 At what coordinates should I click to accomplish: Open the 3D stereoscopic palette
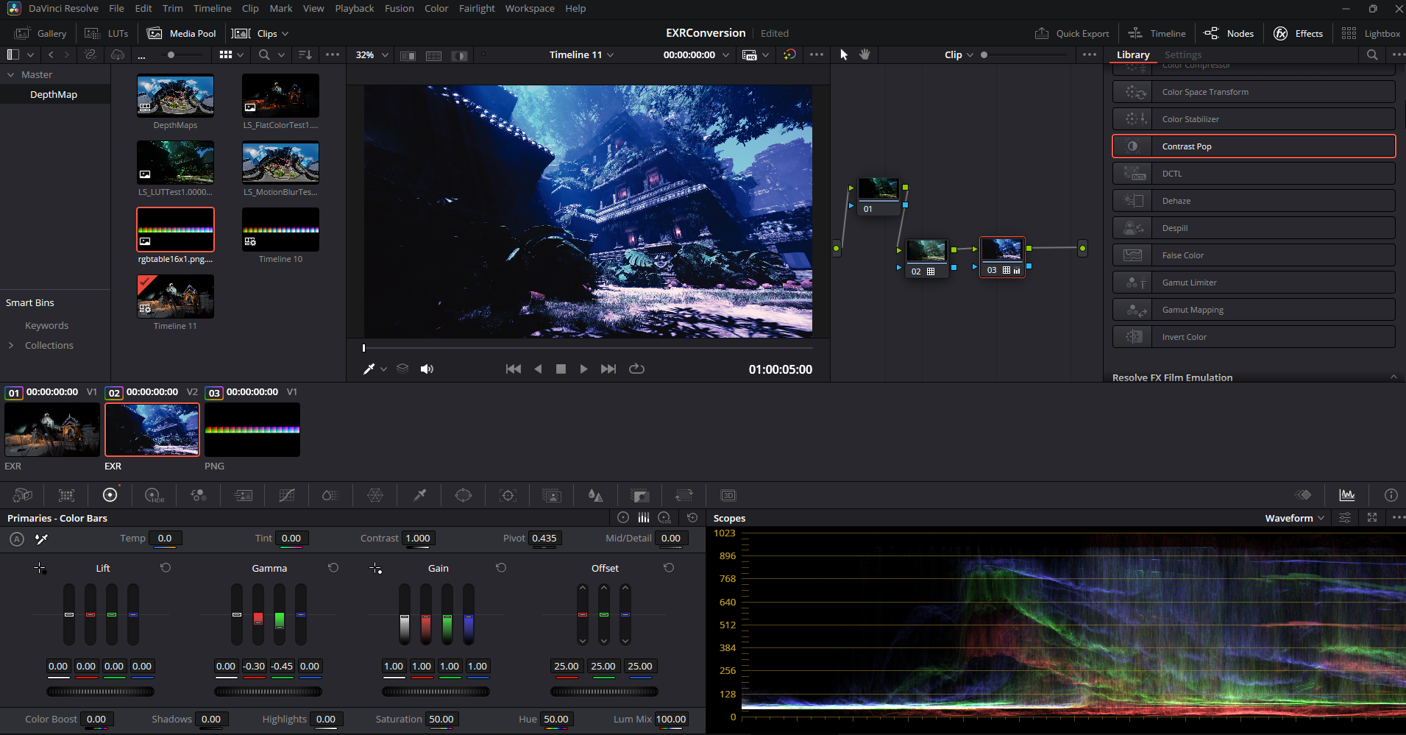[728, 495]
